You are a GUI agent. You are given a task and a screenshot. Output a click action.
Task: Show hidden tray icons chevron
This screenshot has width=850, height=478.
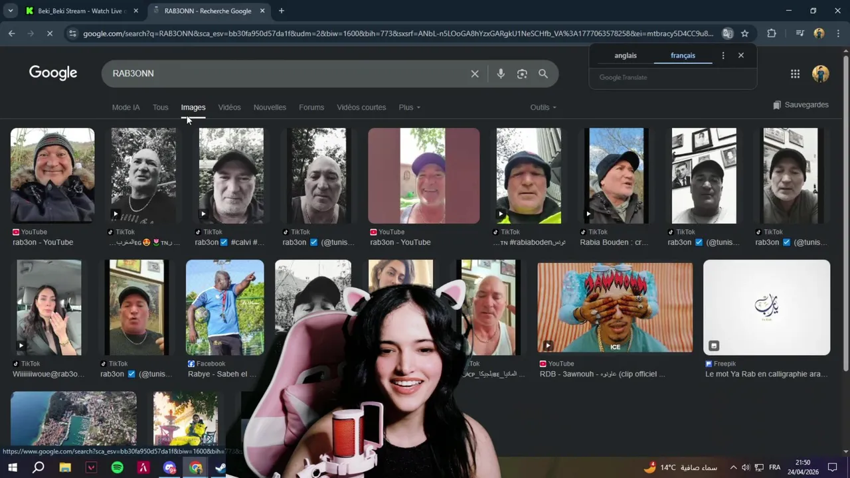tap(733, 467)
